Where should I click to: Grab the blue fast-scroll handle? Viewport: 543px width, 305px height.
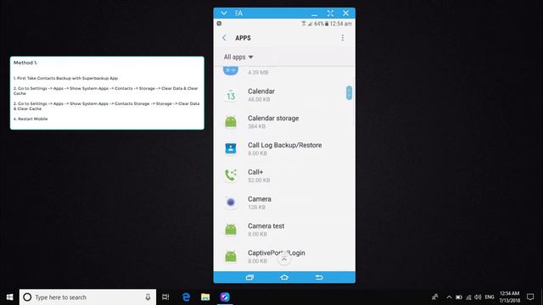pyautogui.click(x=349, y=93)
